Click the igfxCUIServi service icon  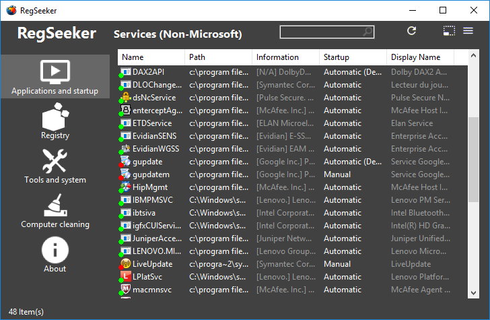tap(125, 226)
